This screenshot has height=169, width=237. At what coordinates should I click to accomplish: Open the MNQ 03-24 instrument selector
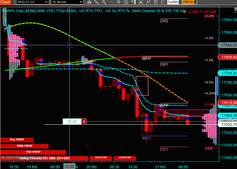[x=32, y=2]
